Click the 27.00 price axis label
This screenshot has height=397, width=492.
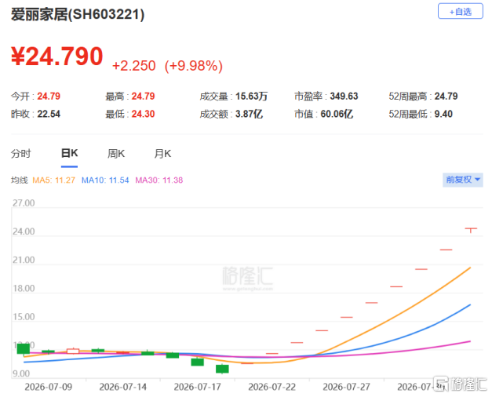coord(24,203)
